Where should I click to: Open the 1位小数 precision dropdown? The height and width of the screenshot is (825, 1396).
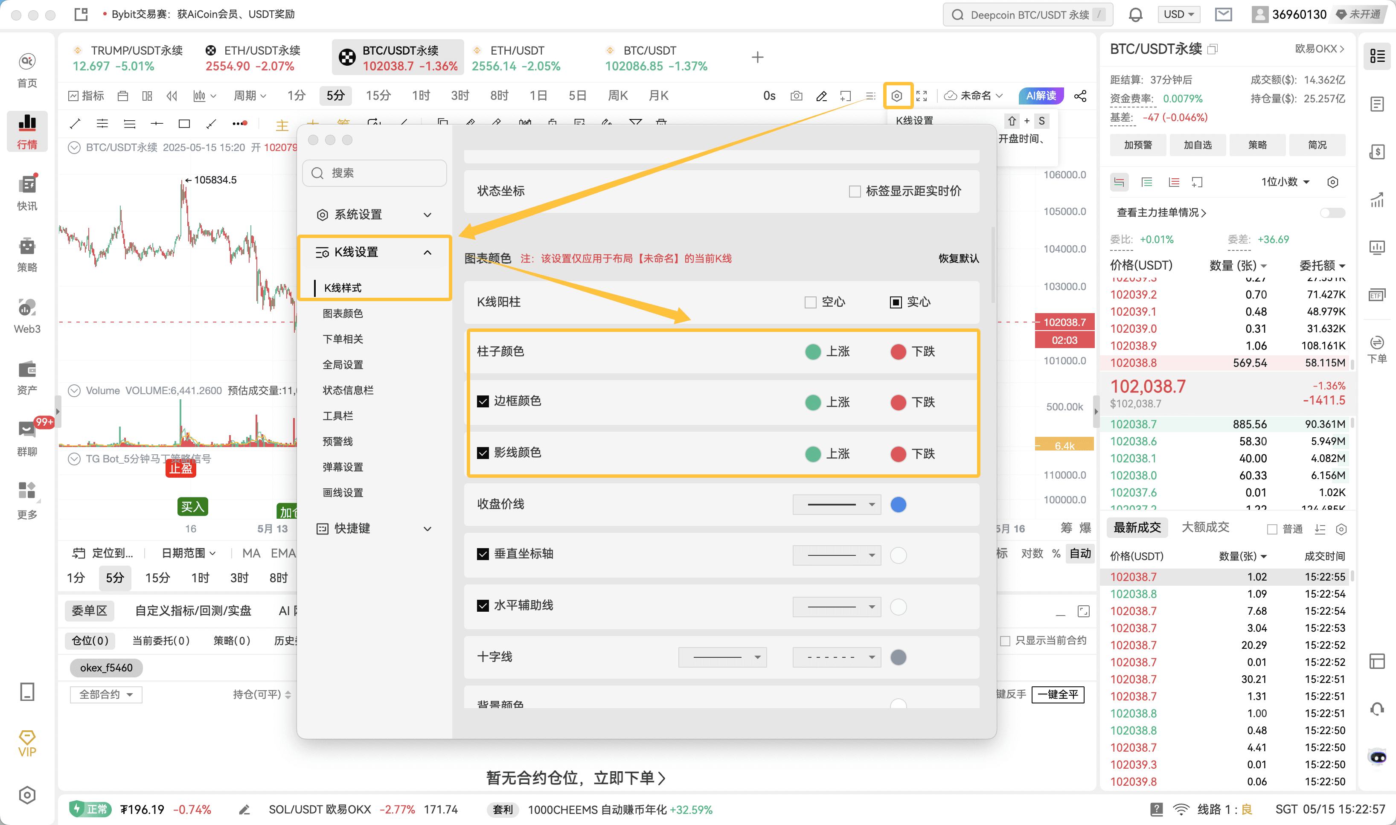[1285, 182]
